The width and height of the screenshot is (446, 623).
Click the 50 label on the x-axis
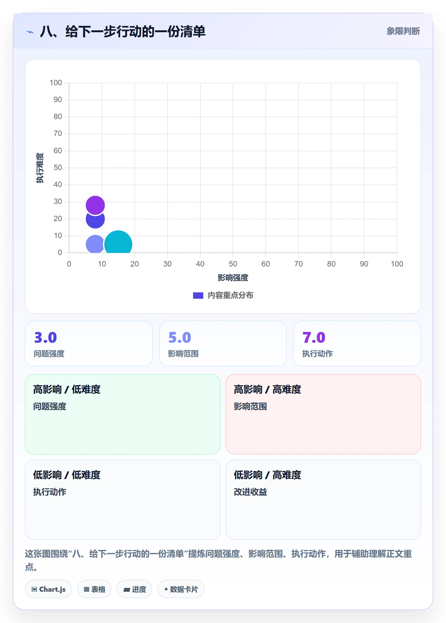(233, 264)
